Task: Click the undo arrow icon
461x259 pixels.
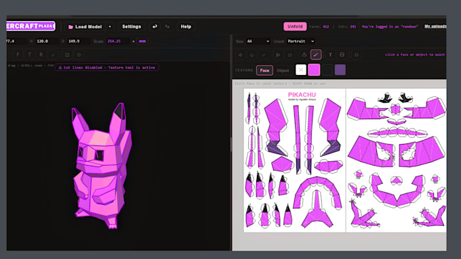Action: (155, 26)
